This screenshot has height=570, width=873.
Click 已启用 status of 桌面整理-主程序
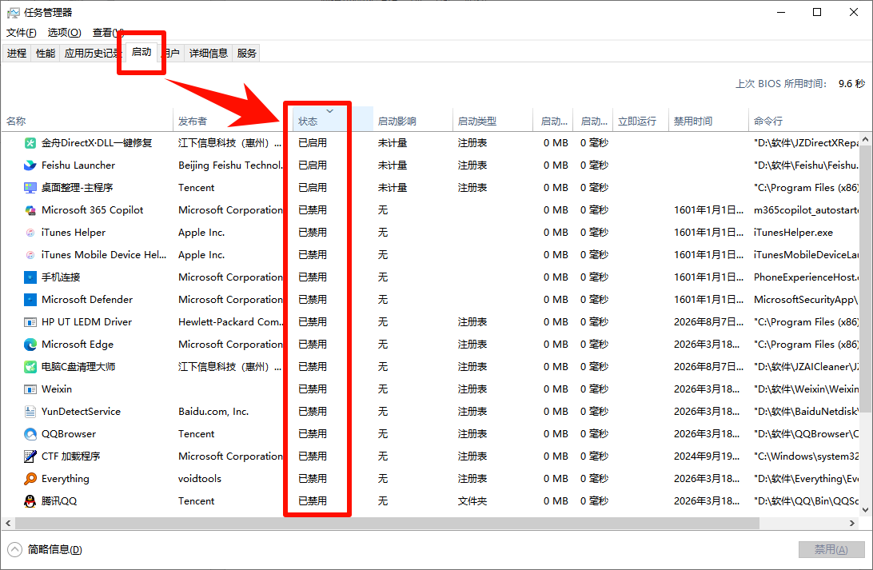click(313, 188)
